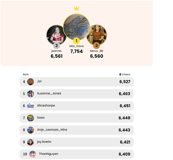Click the gold crown icon above first place
This screenshot has width=173, height=160.
click(x=77, y=8)
